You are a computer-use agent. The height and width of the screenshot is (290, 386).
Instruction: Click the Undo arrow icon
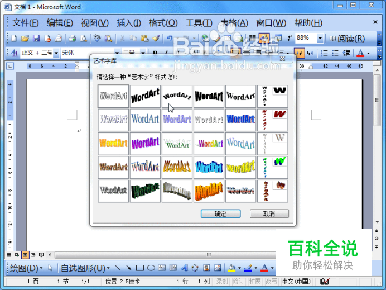pyautogui.click(x=170, y=38)
